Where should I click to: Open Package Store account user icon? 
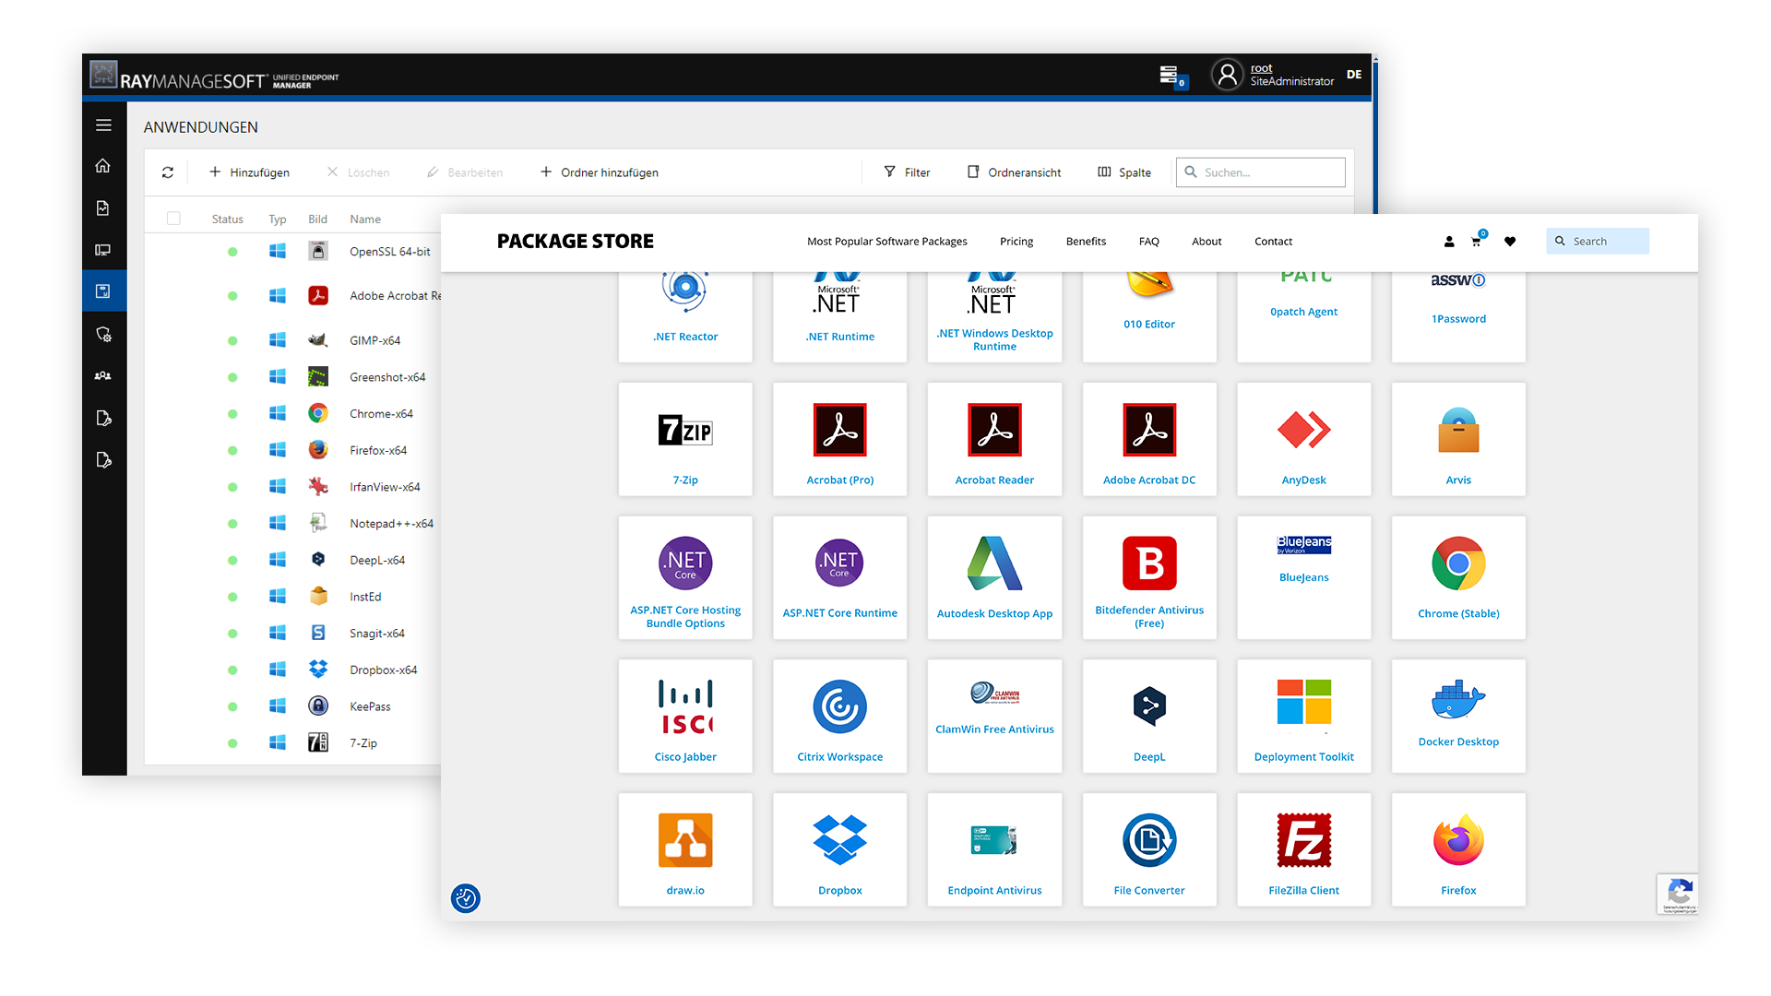(x=1449, y=242)
